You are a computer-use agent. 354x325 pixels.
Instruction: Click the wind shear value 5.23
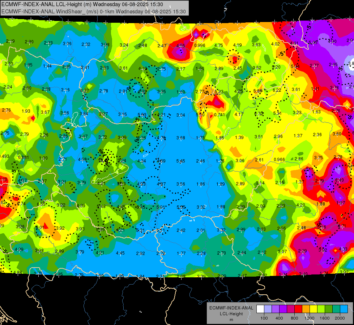click(219, 92)
